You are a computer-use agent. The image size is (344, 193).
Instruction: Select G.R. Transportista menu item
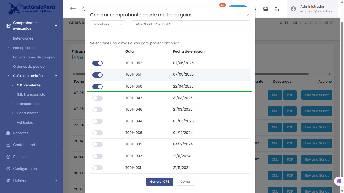31,95
